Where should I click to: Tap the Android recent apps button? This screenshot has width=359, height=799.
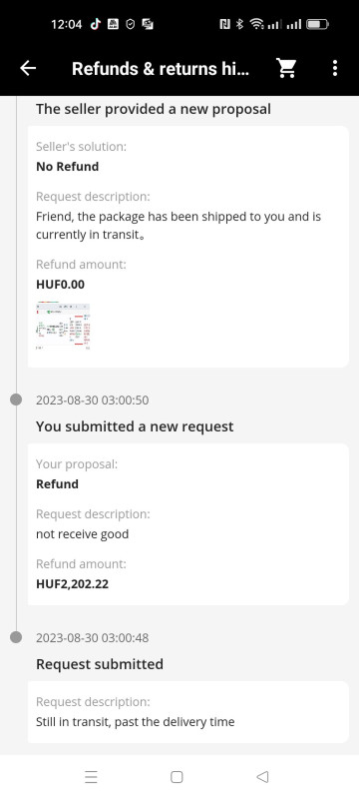pyautogui.click(x=91, y=777)
